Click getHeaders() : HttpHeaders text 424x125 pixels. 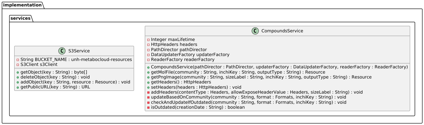(x=181, y=82)
